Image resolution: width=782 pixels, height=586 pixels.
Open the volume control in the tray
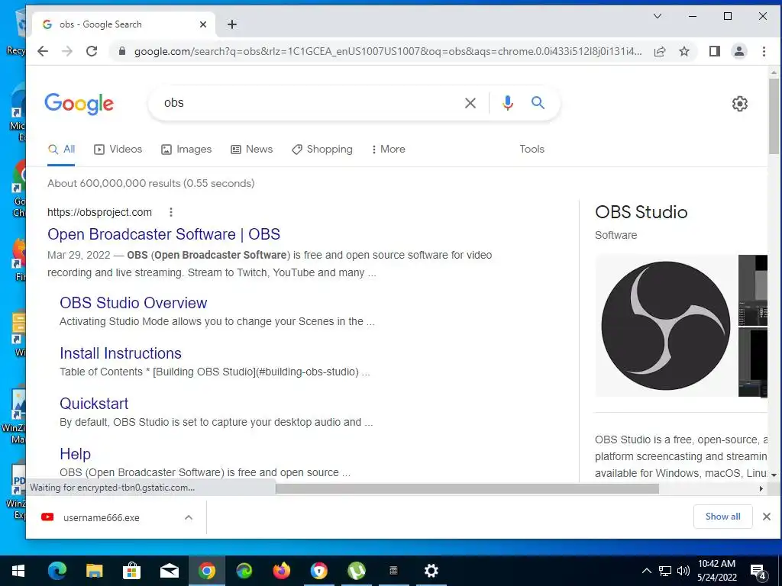683,571
